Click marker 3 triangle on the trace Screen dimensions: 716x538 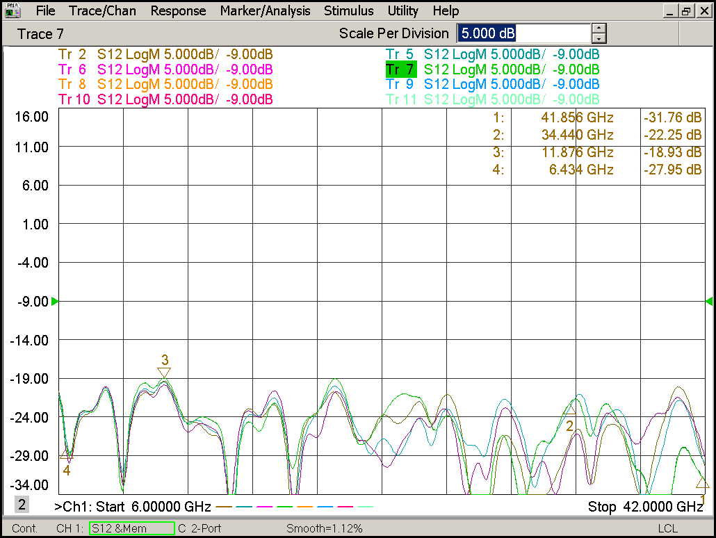point(164,373)
